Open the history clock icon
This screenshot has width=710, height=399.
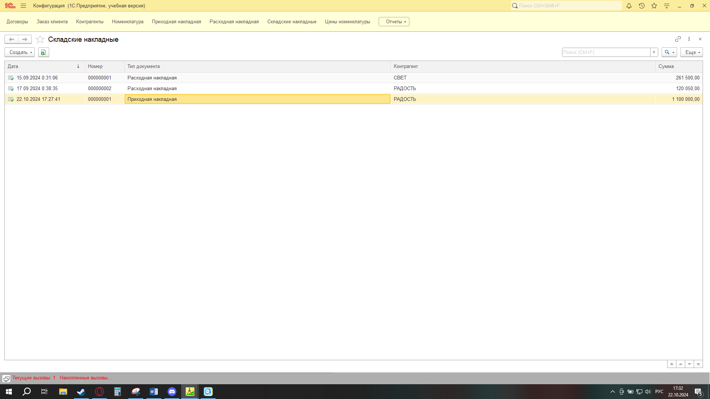(x=642, y=6)
